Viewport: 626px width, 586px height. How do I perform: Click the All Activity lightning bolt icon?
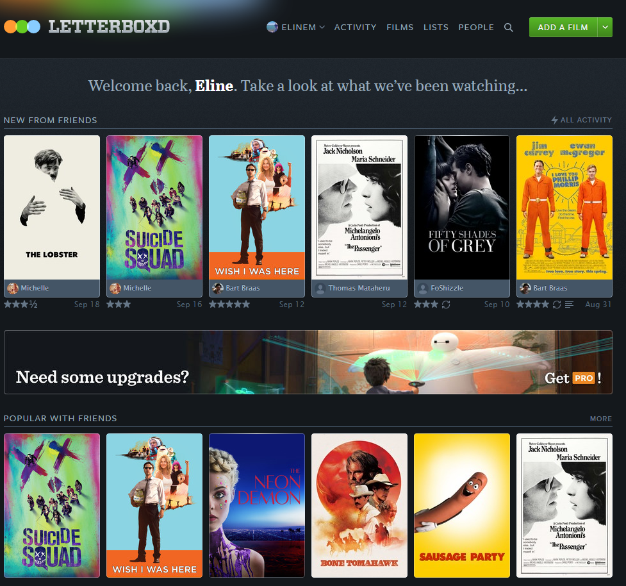coord(554,120)
